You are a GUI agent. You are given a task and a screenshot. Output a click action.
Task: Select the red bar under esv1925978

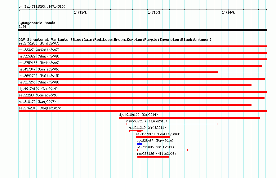153,137
